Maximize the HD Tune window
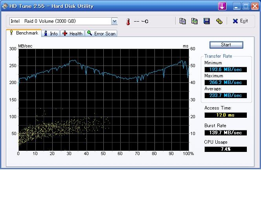 [x=246, y=7]
